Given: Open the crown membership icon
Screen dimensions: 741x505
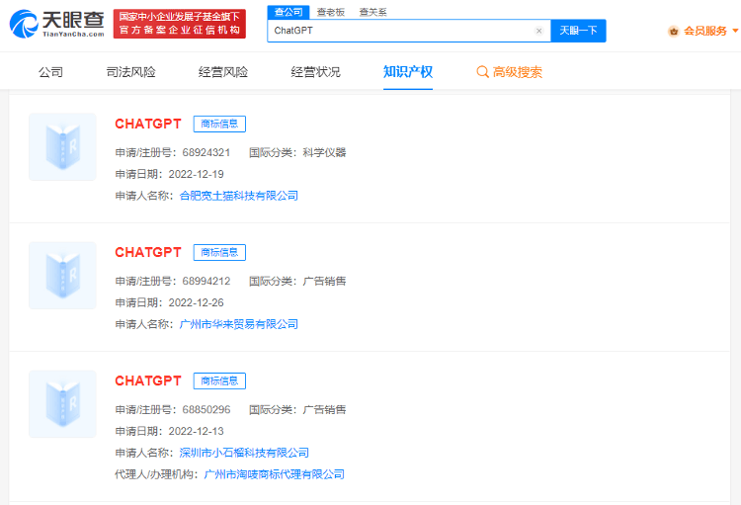Looking at the screenshot, I should [674, 32].
